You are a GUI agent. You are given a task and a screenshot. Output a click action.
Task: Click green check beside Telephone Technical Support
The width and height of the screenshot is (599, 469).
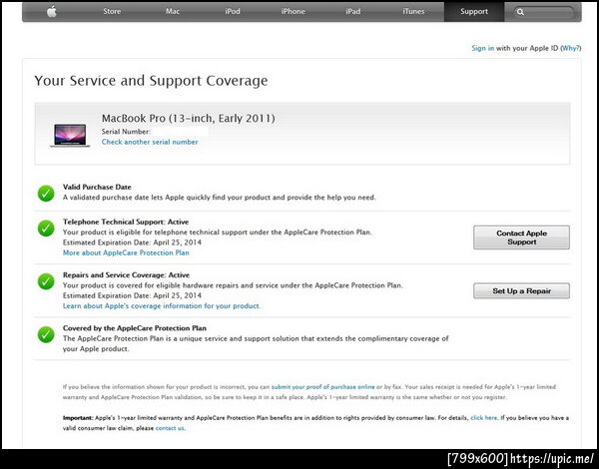[46, 228]
